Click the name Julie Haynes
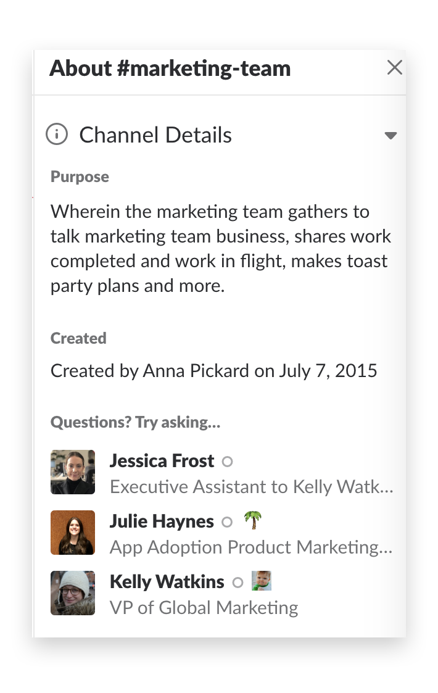Image resolution: width=438 pixels, height=693 pixels. click(x=162, y=521)
